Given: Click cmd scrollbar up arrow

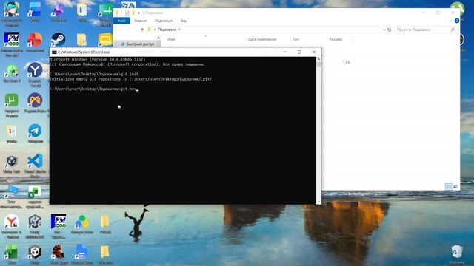Looking at the screenshot, I should click(x=318, y=59).
